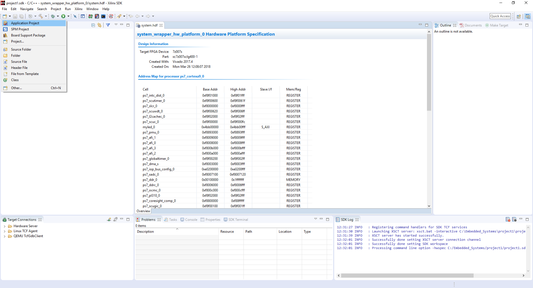Open the New dropdown arrow in toolbar
The height and width of the screenshot is (288, 533).
[10, 16]
